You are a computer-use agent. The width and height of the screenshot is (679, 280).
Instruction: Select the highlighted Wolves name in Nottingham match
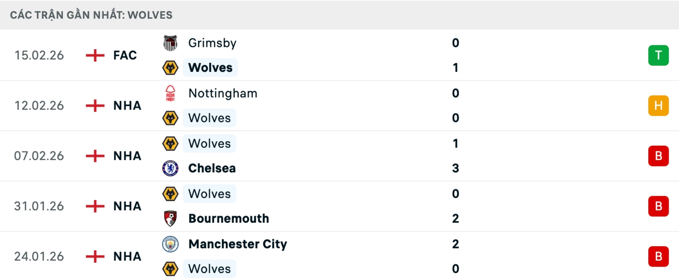point(209,118)
